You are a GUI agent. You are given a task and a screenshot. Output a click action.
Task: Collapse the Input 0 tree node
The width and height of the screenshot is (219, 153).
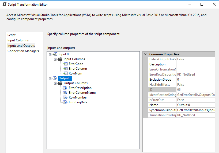(50, 54)
